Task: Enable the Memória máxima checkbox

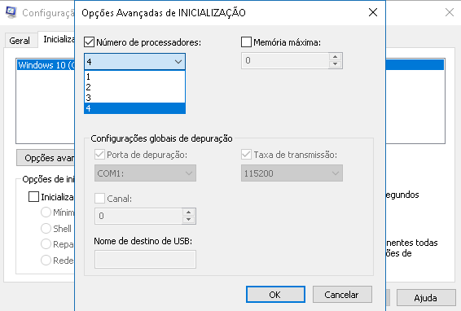Action: 246,42
